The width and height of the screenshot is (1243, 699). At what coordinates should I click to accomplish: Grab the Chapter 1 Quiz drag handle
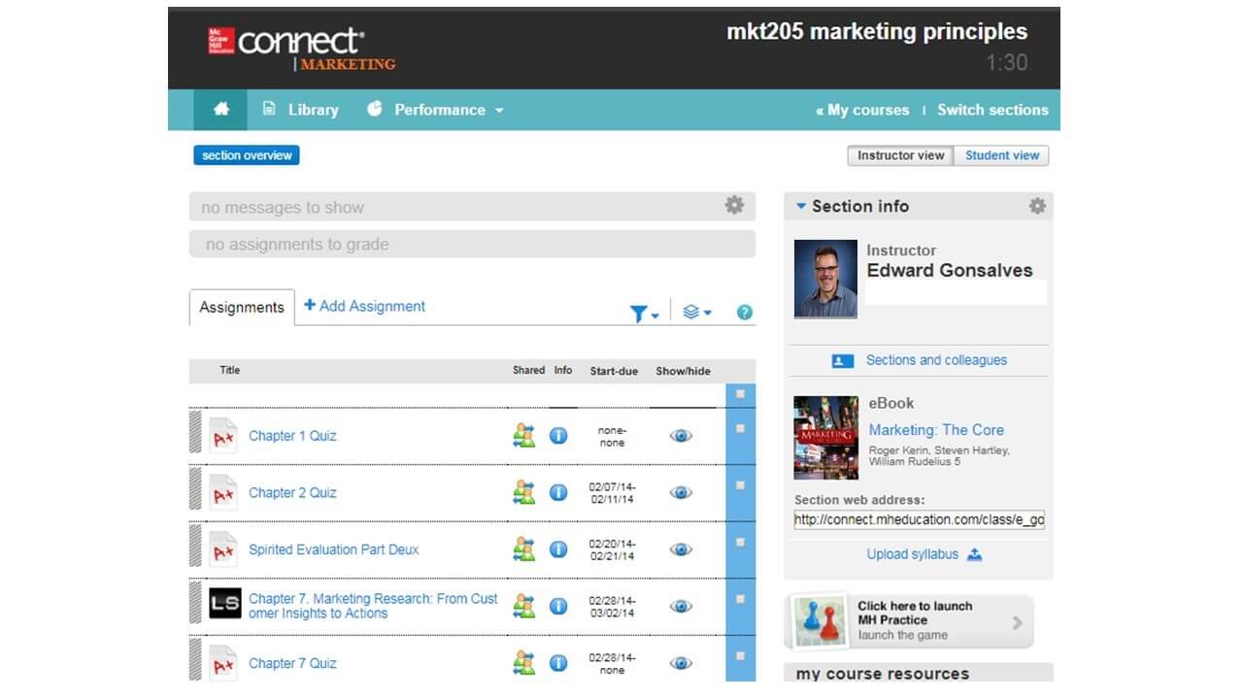click(195, 432)
